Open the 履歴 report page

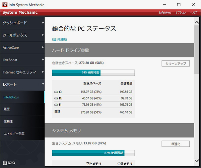22,109
